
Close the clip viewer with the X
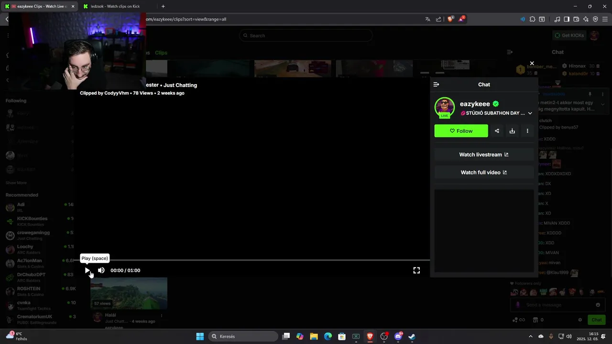(x=532, y=63)
